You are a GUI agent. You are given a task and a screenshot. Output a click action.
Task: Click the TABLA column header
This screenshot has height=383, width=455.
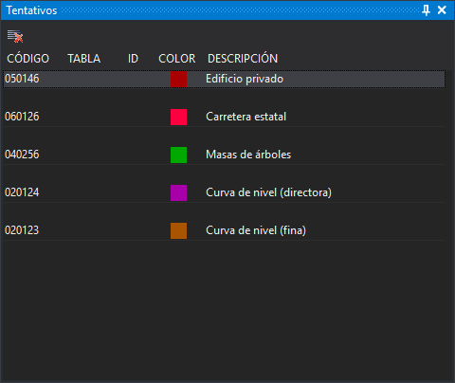coord(84,59)
